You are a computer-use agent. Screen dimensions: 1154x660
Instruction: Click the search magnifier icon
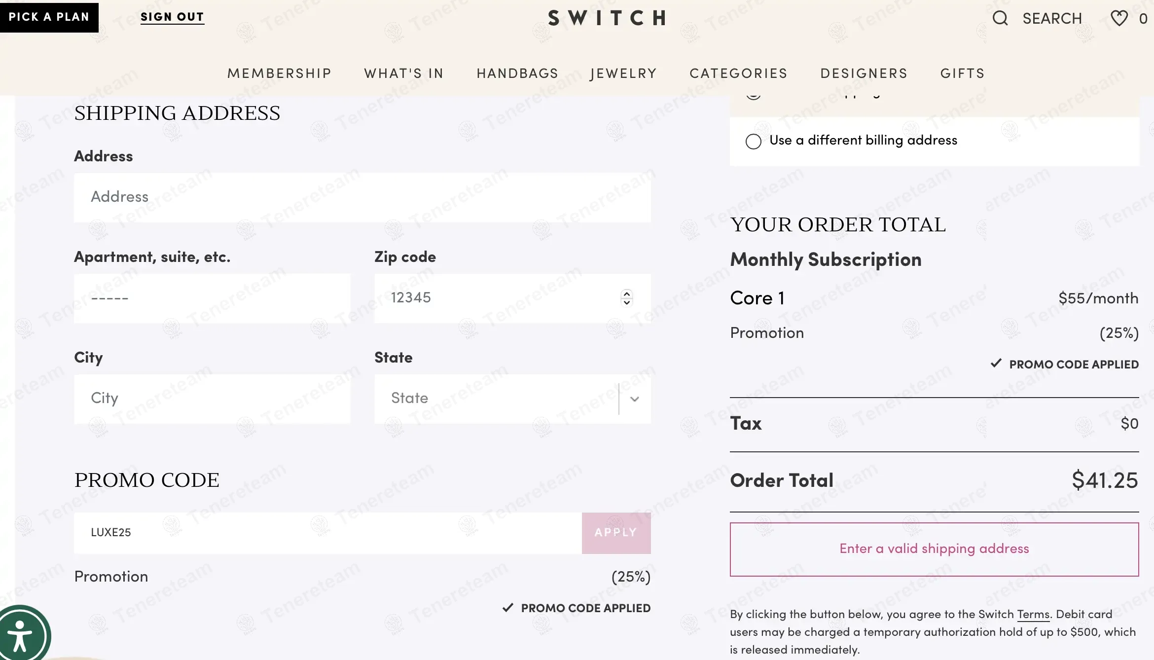[x=1000, y=18]
